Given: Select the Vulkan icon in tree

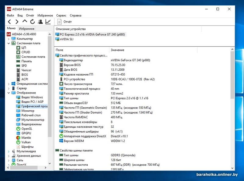Looking at the screenshot, I should [18, 142].
